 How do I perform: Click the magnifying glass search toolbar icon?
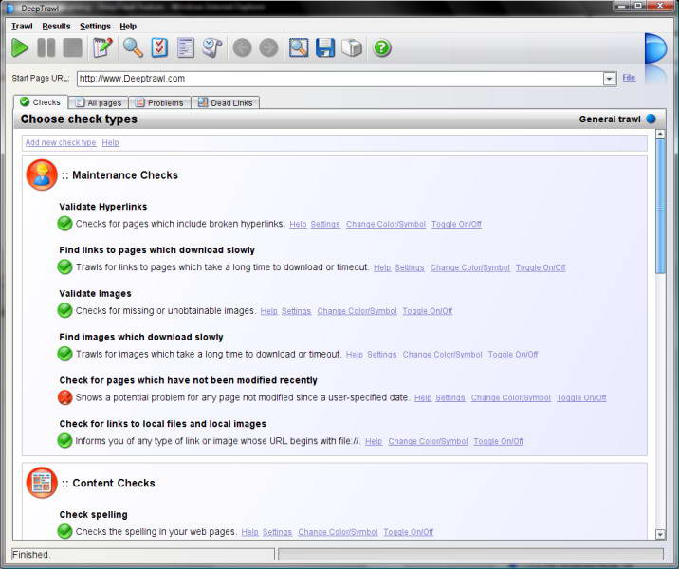tap(133, 47)
